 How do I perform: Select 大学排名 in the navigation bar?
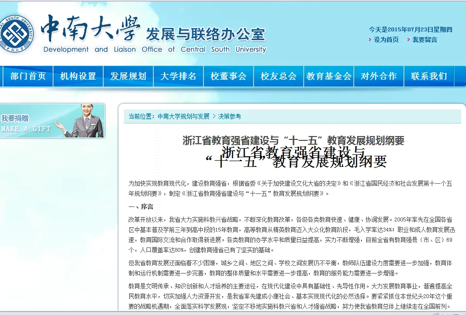pyautogui.click(x=178, y=76)
